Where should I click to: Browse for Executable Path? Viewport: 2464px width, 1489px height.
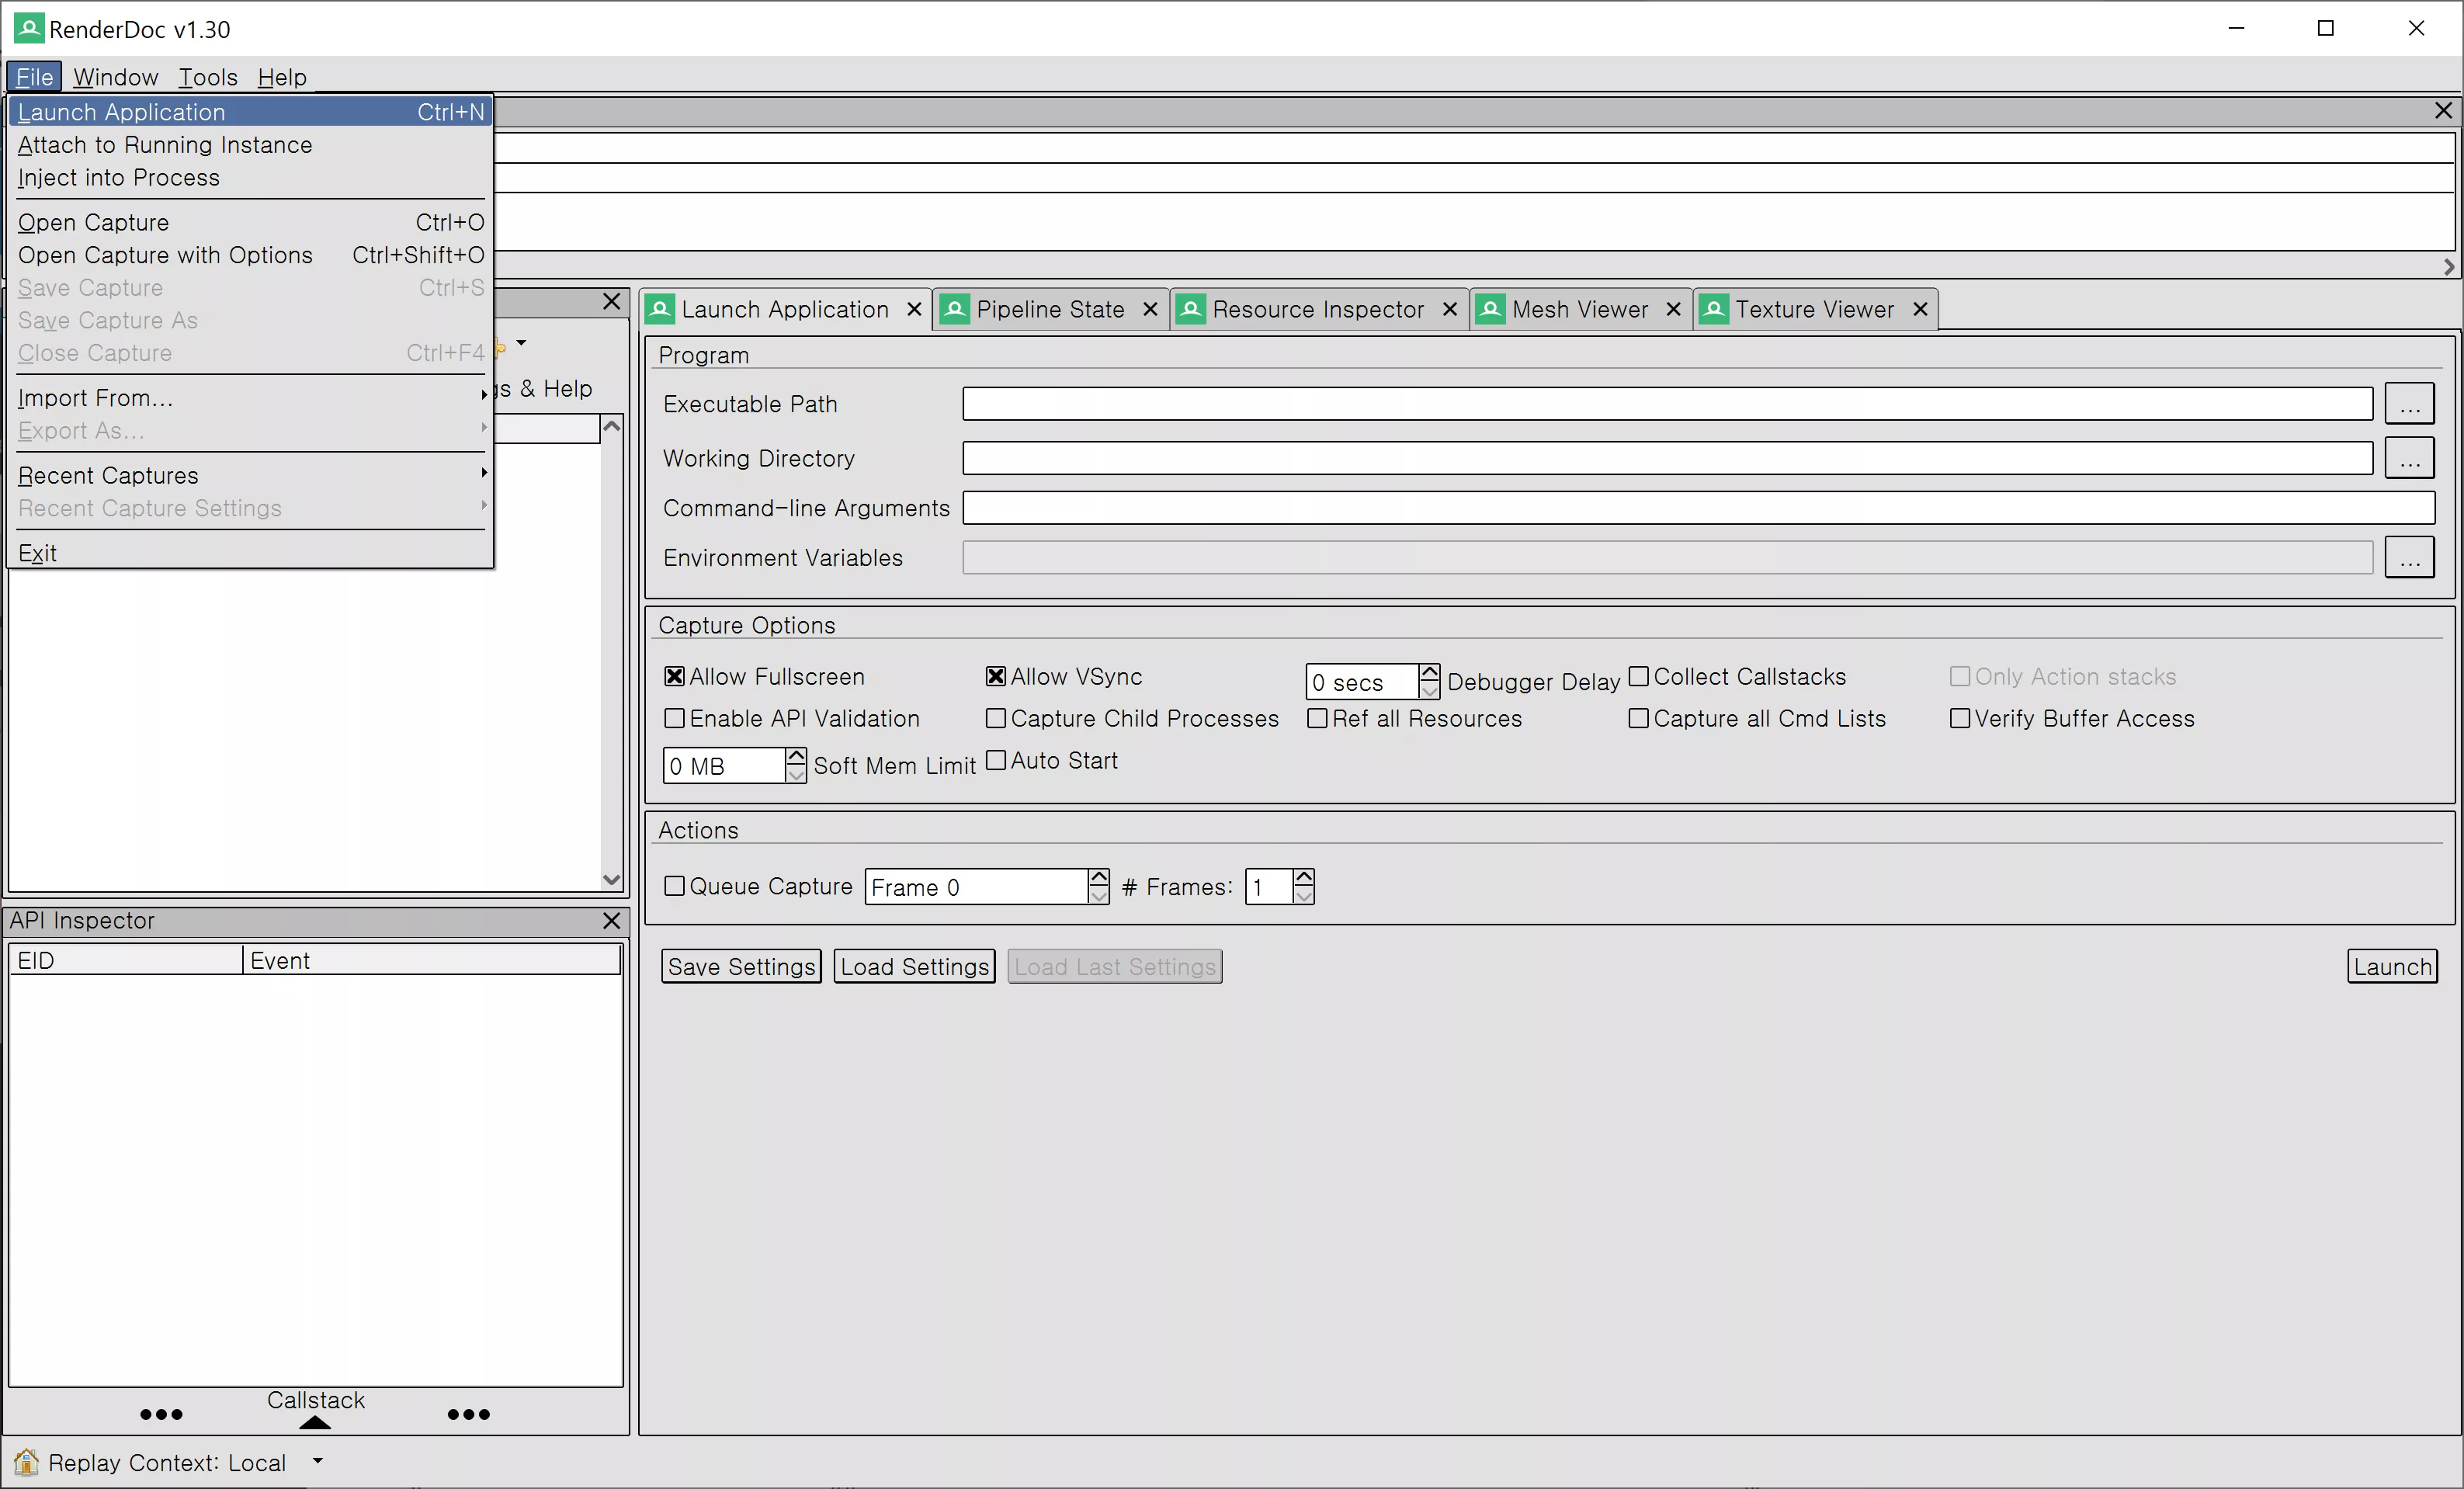2409,404
